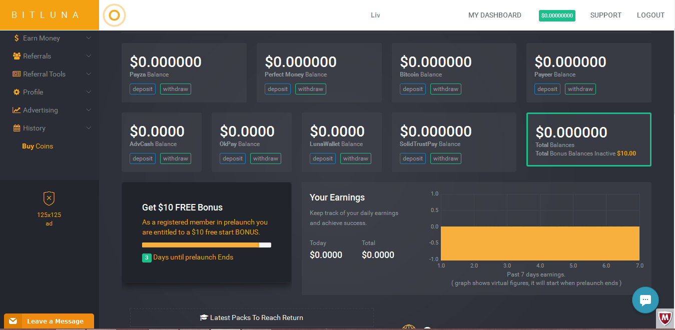Click withdraw under Payza Balance
Viewport: 675px width, 330px height.
click(176, 89)
